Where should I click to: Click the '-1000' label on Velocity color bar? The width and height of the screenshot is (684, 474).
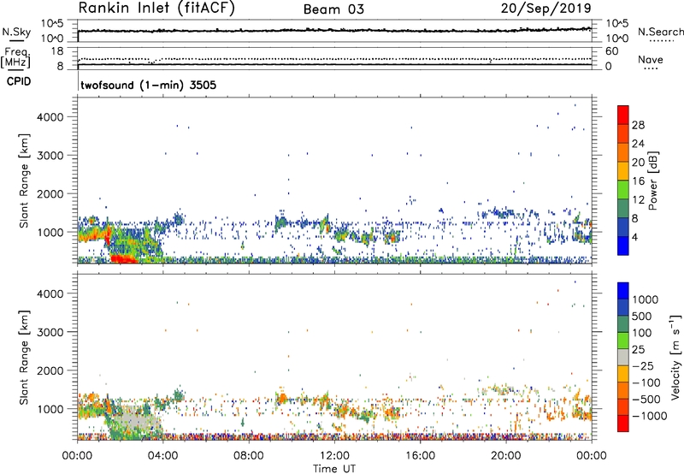click(x=650, y=416)
